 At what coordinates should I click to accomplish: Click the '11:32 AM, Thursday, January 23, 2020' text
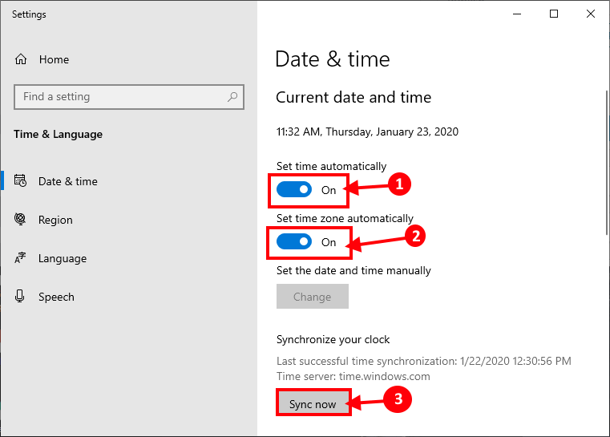[367, 132]
